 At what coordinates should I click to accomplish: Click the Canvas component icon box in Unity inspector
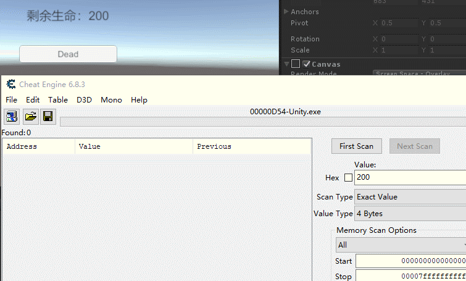296,64
